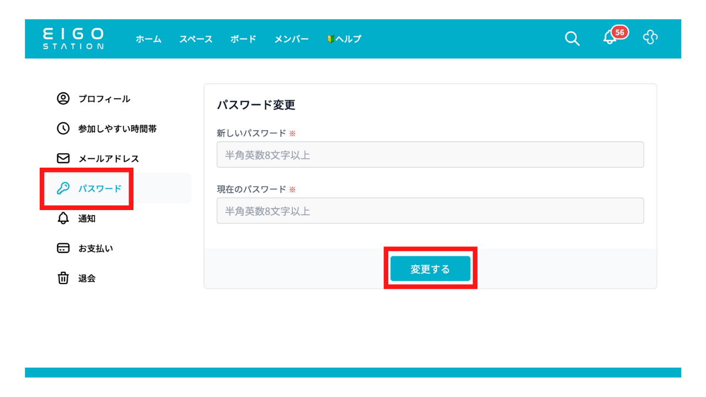Image resolution: width=706 pixels, height=397 pixels.
Task: Focus the 現在のパスワード input field
Action: pyautogui.click(x=430, y=211)
